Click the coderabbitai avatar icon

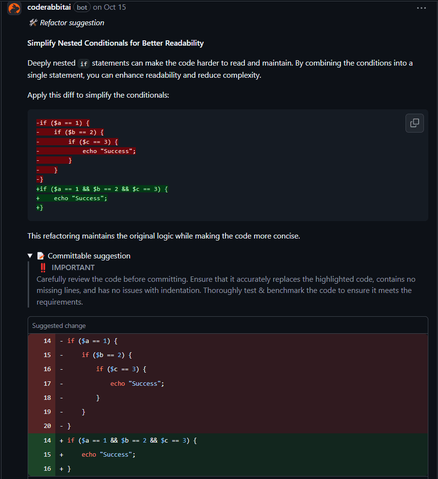click(14, 8)
